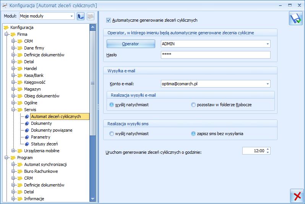The width and height of the screenshot is (305, 204).
Task: Click the Biuro Rachunkowe folder icon
Action: coord(20,171)
